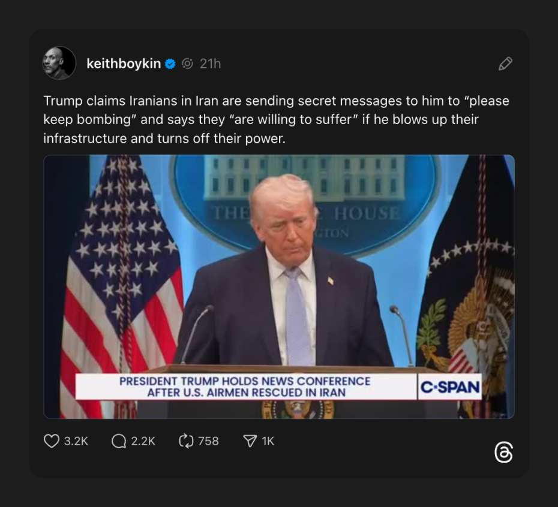The image size is (558, 507).
Task: Open replies via the comment bubble icon
Action: (119, 441)
